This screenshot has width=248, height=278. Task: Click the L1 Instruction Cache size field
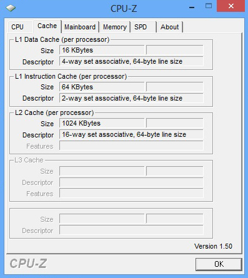click(102, 87)
